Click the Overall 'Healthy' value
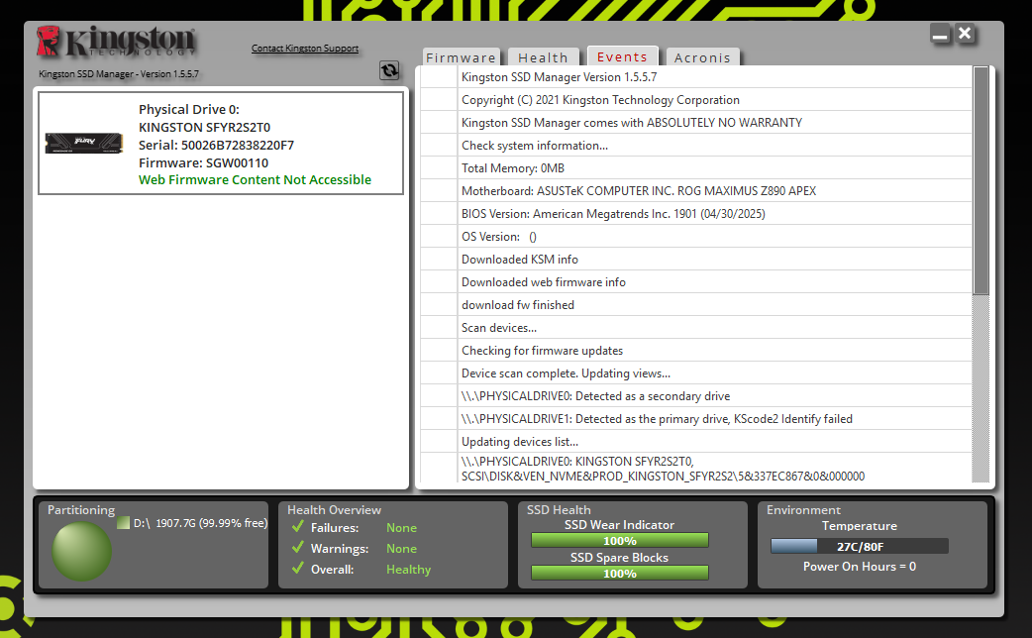This screenshot has width=1032, height=638. tap(409, 570)
